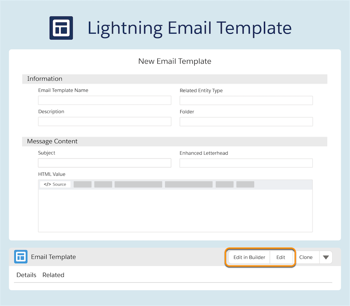350x306 pixels.
Task: Open the Clone action dropdown arrow
Action: click(x=326, y=257)
